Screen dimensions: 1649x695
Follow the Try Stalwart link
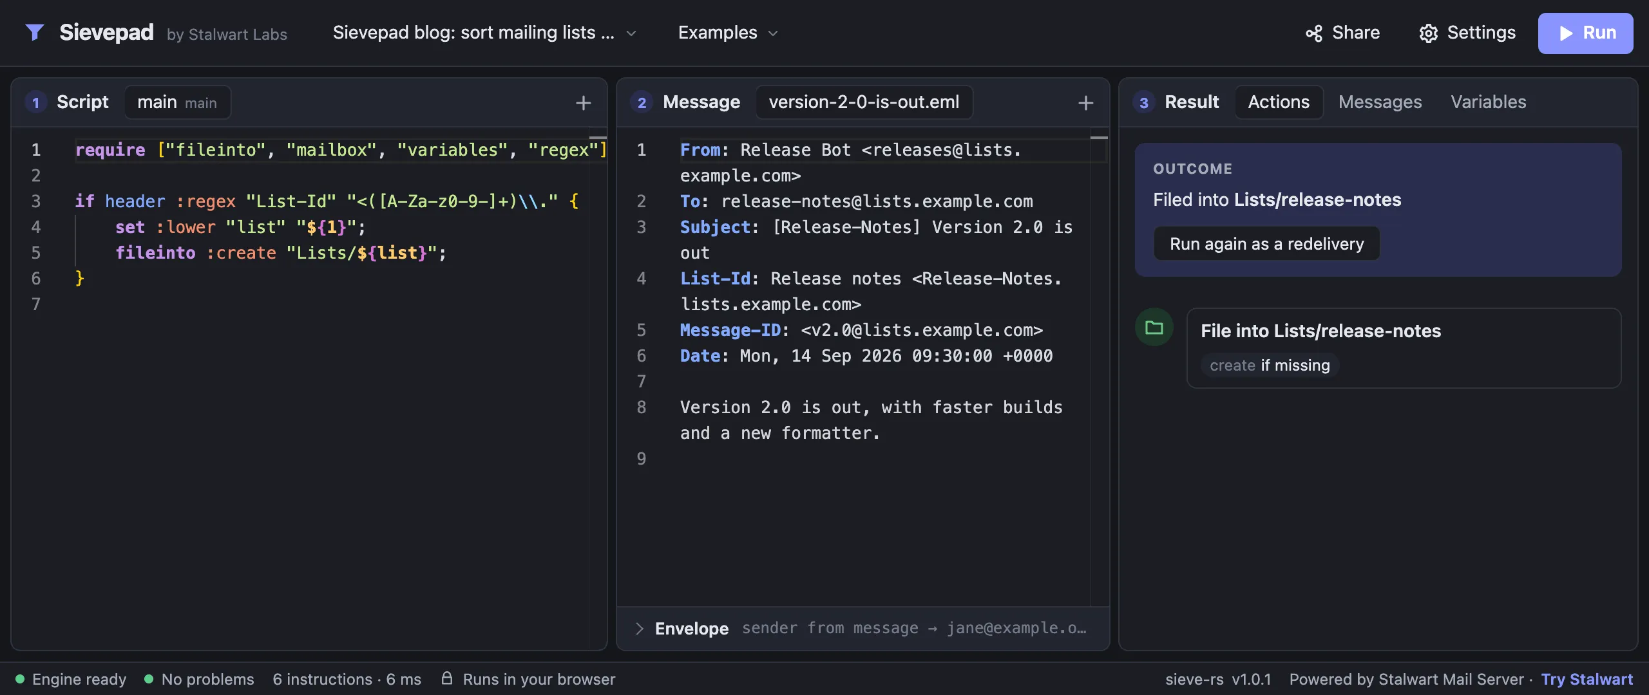pyautogui.click(x=1587, y=679)
